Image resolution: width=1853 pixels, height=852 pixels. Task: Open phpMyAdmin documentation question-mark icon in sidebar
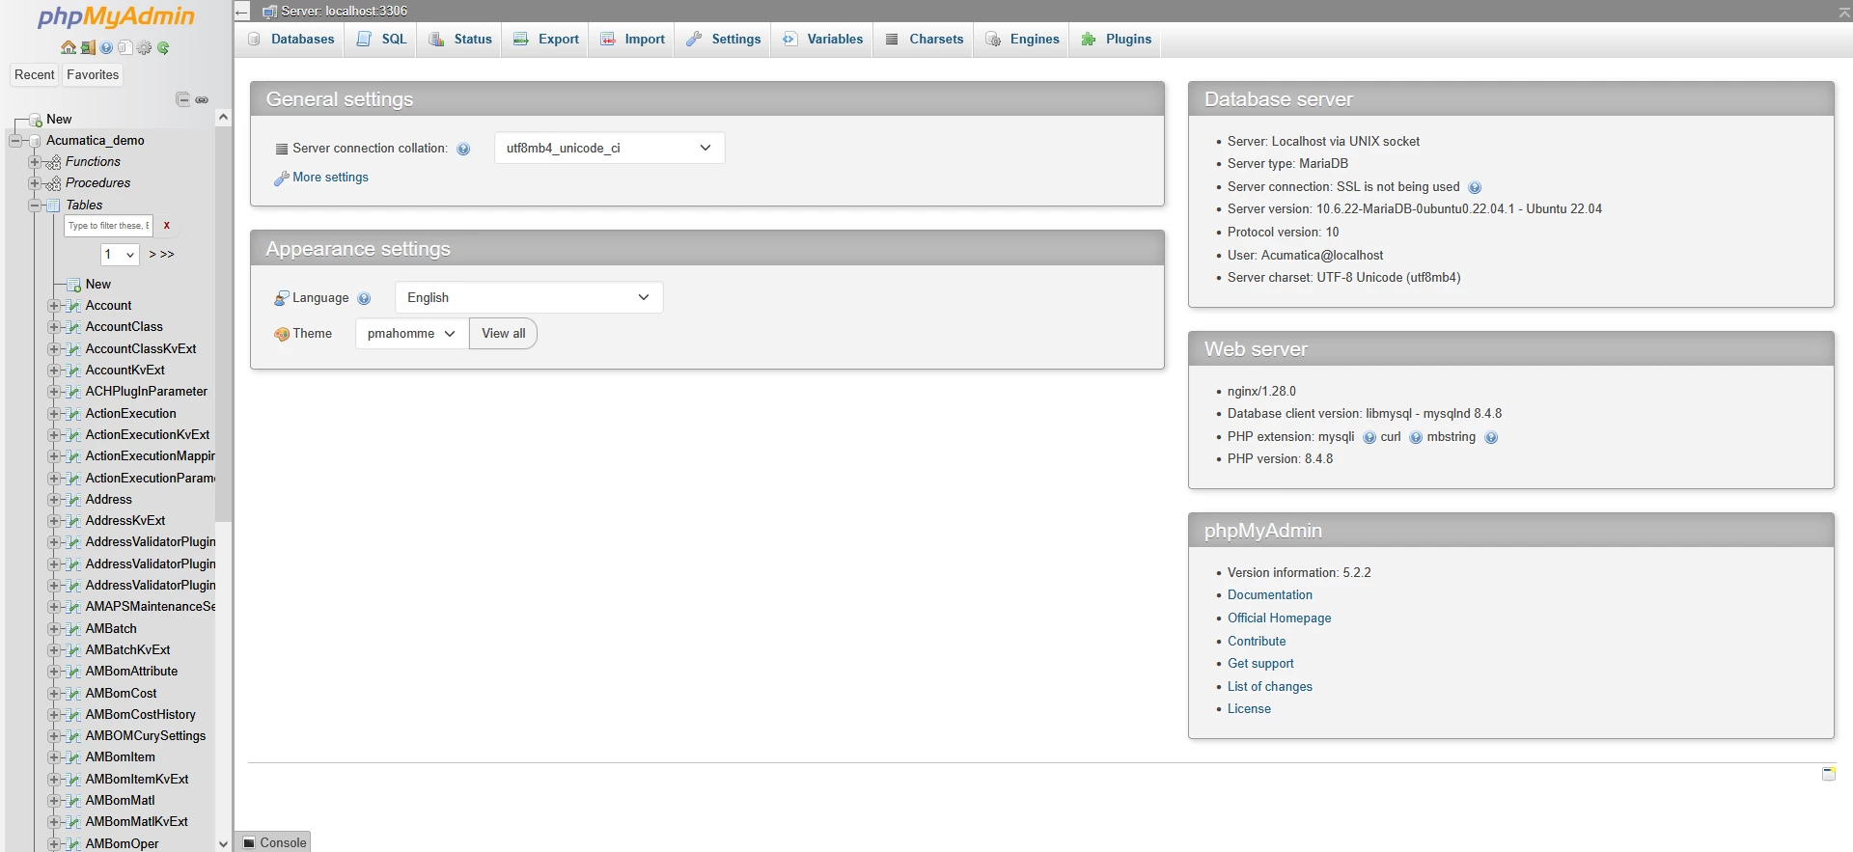click(x=106, y=47)
